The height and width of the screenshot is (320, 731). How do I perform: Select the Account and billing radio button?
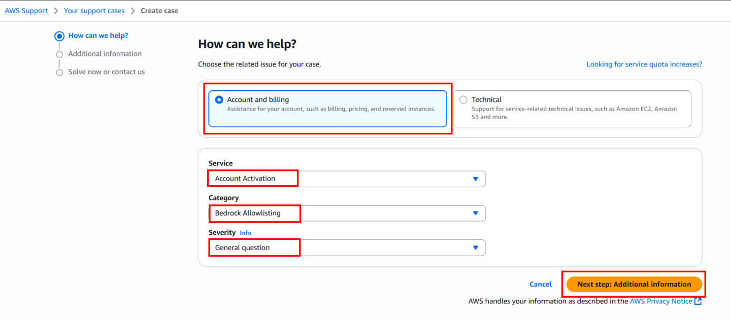tap(219, 100)
